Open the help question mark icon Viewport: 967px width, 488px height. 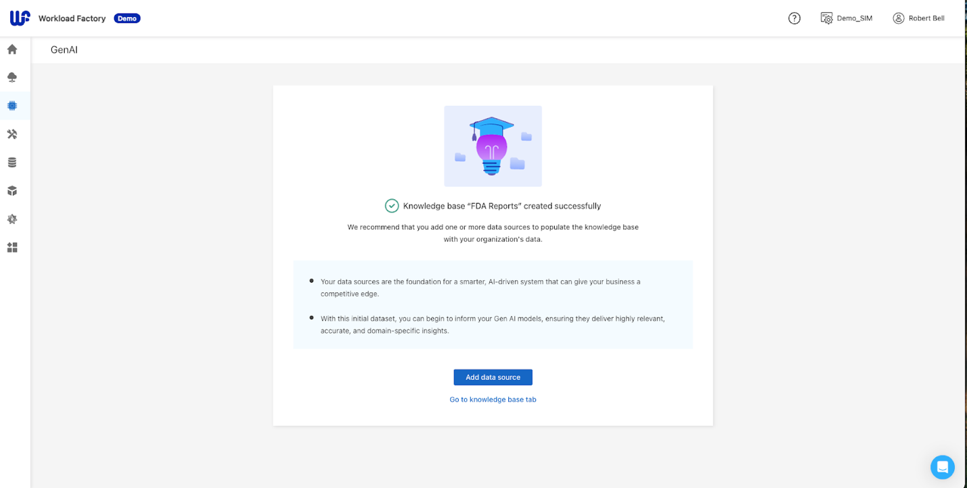[795, 18]
